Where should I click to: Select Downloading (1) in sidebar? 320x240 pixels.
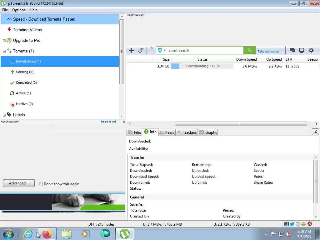(x=60, y=62)
